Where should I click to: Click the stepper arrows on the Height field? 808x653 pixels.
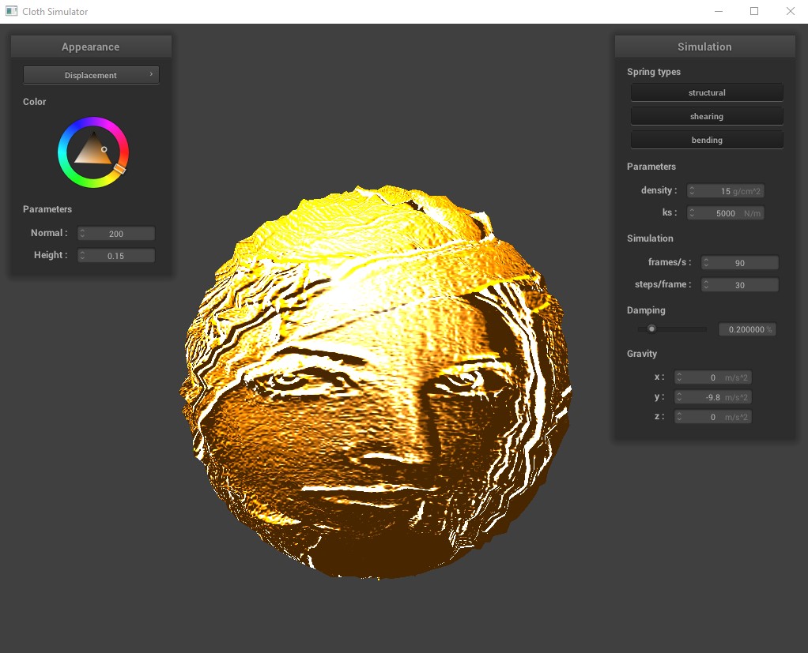point(82,256)
